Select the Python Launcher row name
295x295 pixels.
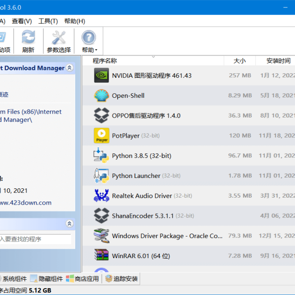point(136,176)
